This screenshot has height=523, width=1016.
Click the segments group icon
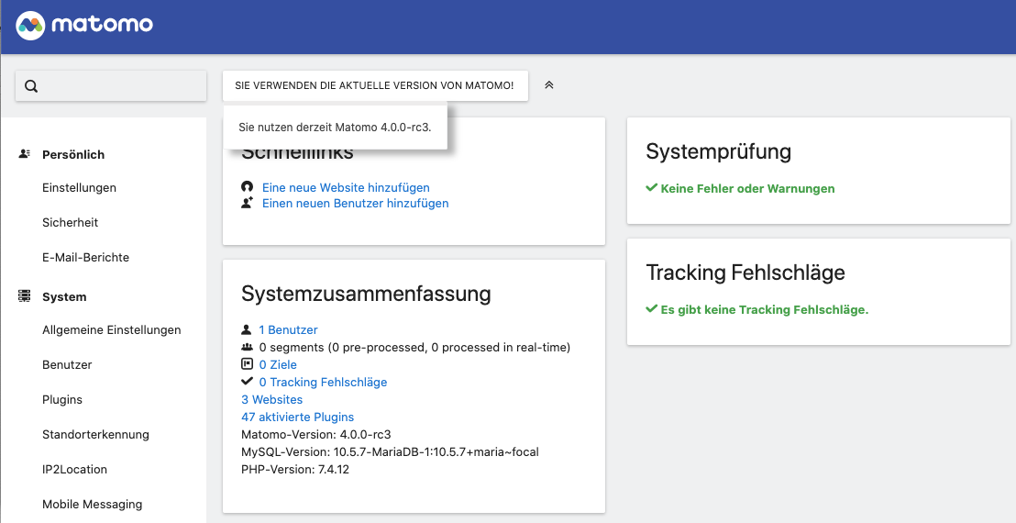tap(247, 347)
